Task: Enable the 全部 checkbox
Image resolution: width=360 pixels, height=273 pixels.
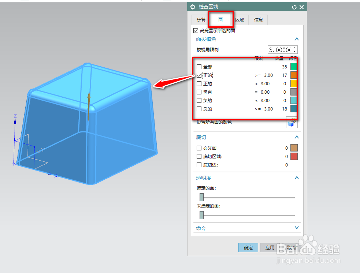Action: click(x=199, y=67)
